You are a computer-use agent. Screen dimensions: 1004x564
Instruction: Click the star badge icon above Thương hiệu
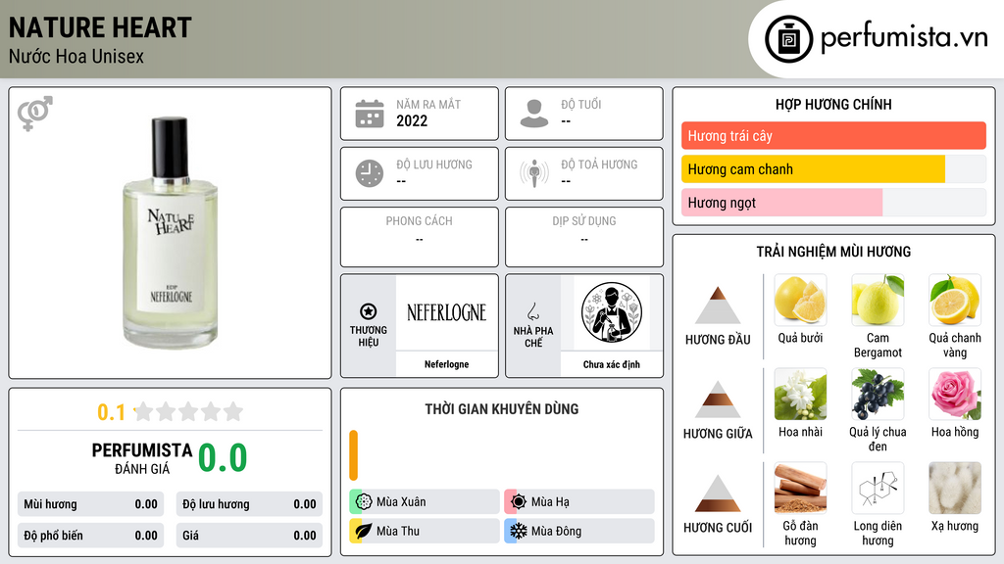point(369,311)
